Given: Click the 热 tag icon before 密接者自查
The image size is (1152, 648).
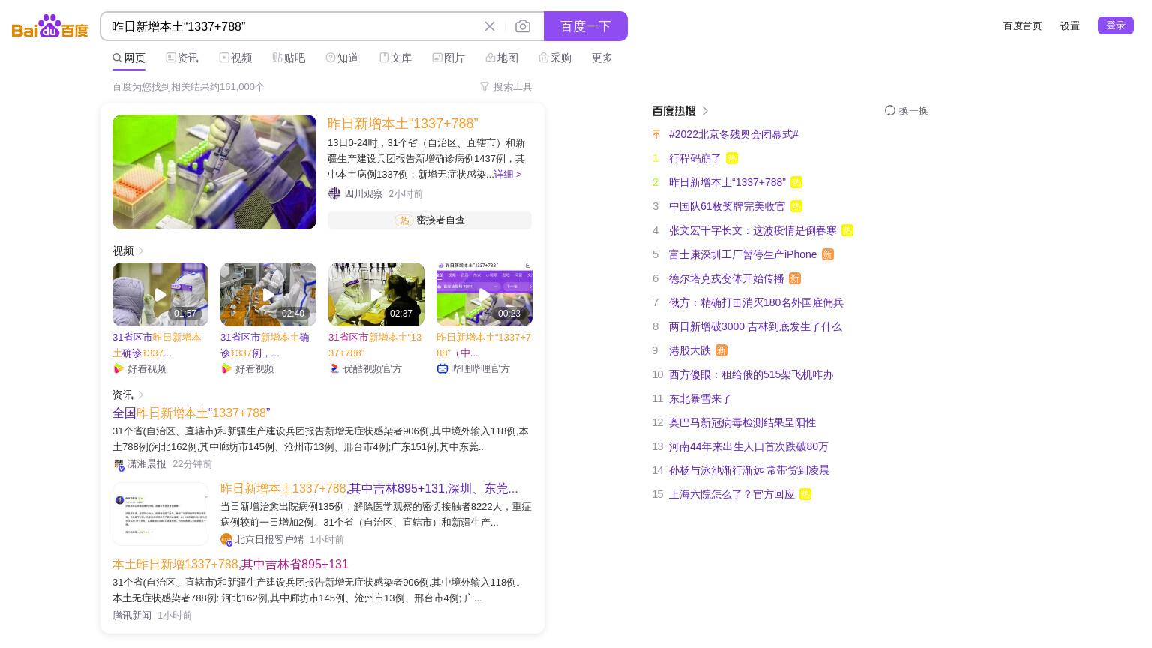Looking at the screenshot, I should (x=404, y=220).
